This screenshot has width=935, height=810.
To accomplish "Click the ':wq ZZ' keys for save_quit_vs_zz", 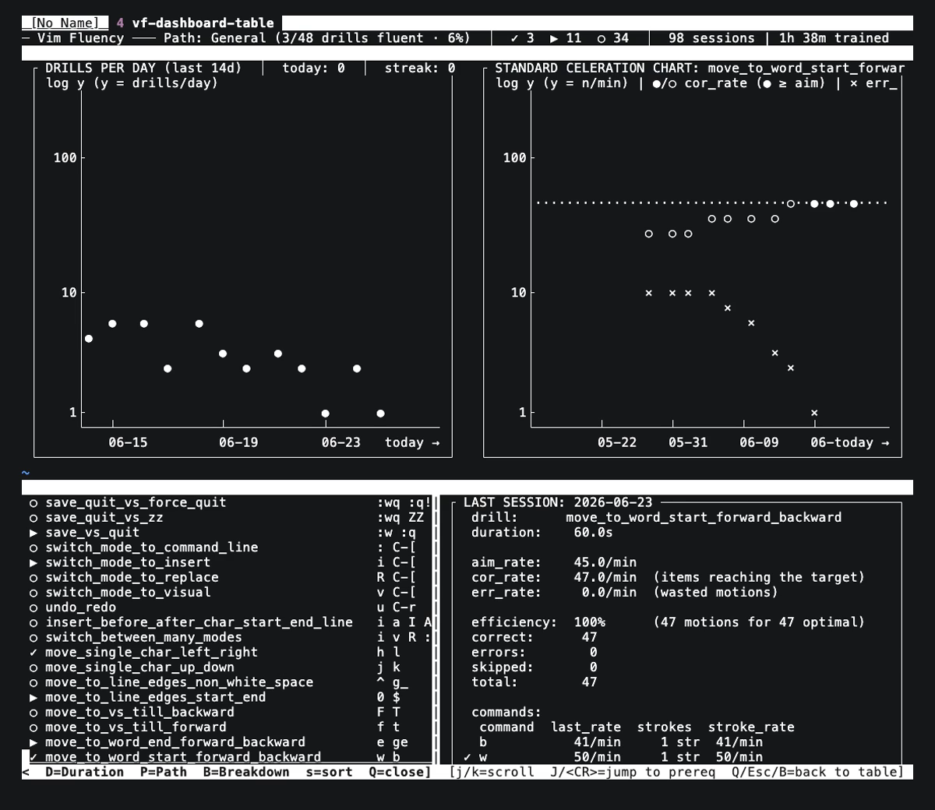I will tap(400, 518).
